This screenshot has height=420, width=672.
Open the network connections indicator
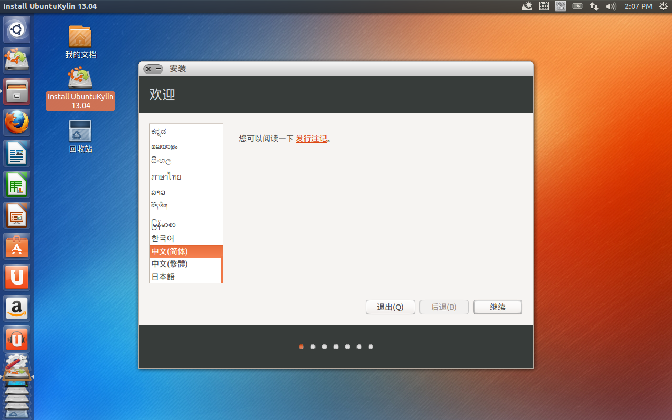tap(594, 6)
